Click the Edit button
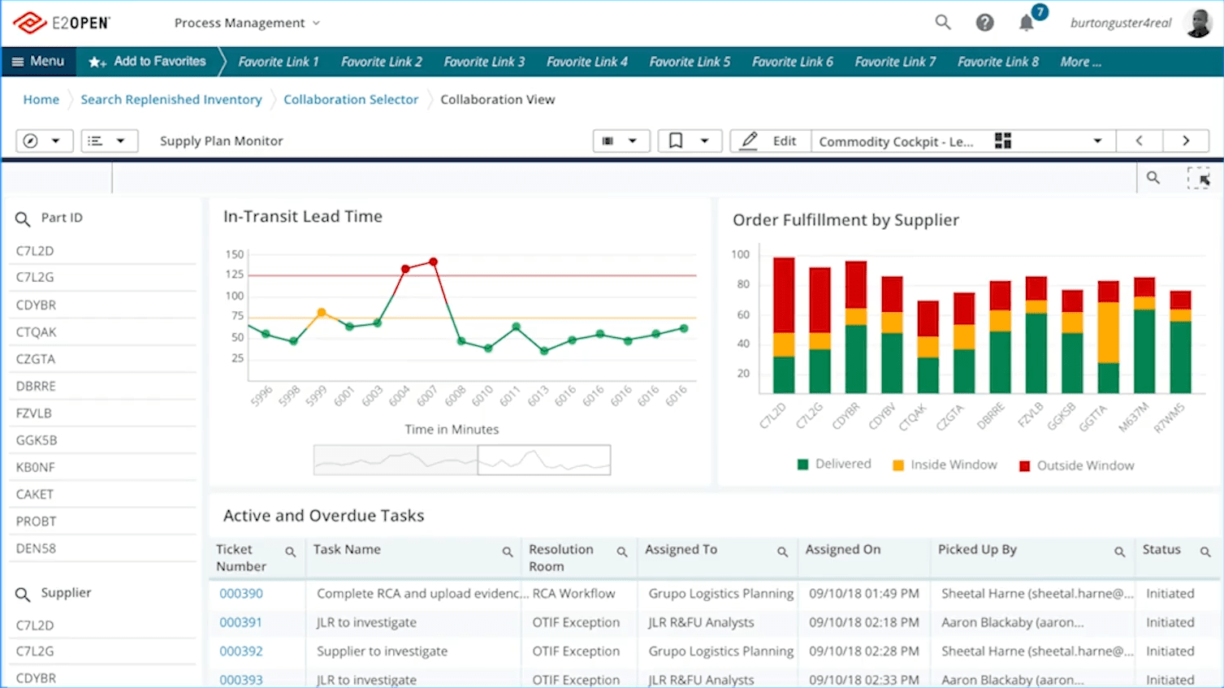Viewport: 1224px width, 688px height. [770, 141]
